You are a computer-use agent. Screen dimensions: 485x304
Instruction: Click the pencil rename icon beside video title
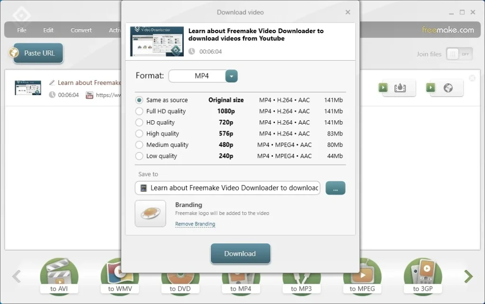click(x=52, y=82)
